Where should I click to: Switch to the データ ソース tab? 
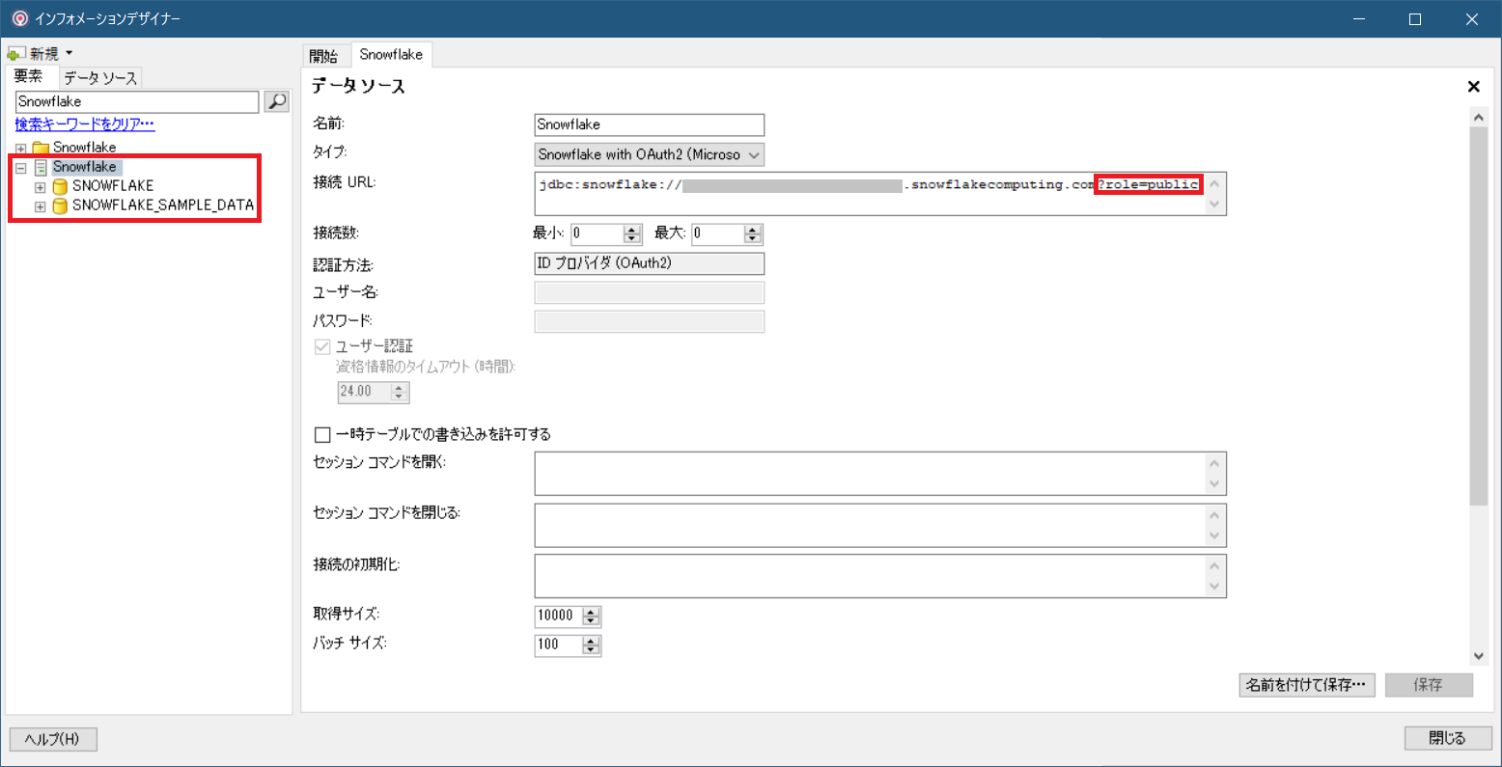(100, 78)
